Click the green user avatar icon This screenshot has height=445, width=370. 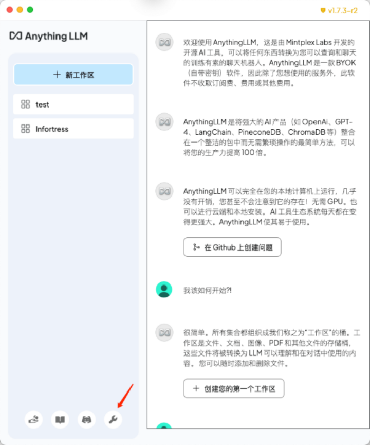[164, 290]
